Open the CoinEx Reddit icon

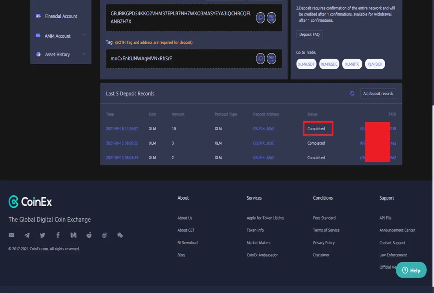pos(89,235)
